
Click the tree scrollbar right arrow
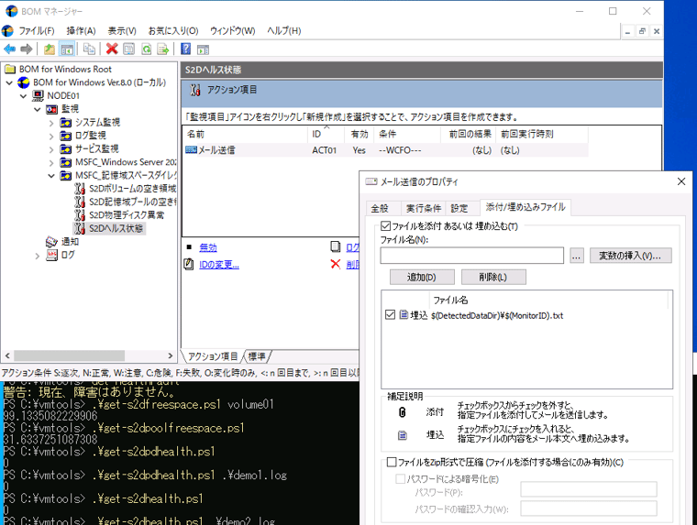pyautogui.click(x=171, y=355)
